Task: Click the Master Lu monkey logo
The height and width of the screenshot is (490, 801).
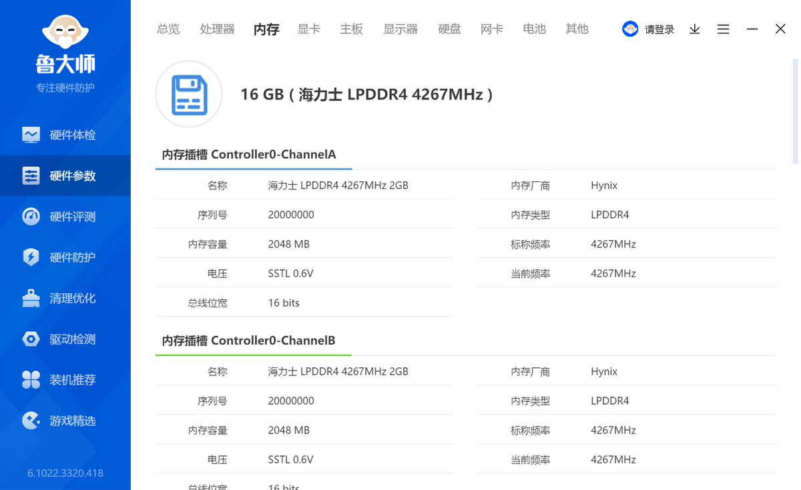Action: tap(65, 33)
